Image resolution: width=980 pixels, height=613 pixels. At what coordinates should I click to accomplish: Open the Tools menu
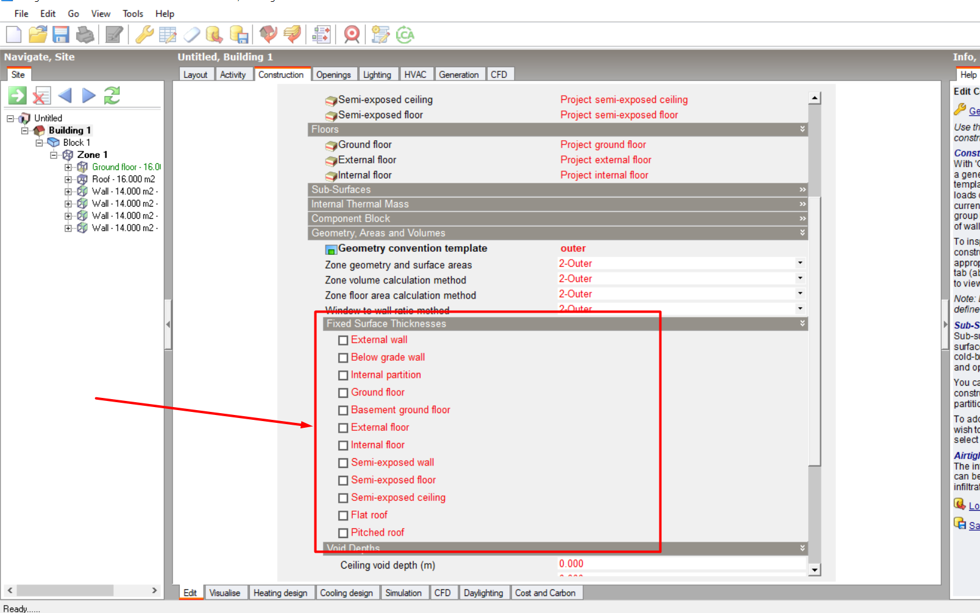pos(133,13)
